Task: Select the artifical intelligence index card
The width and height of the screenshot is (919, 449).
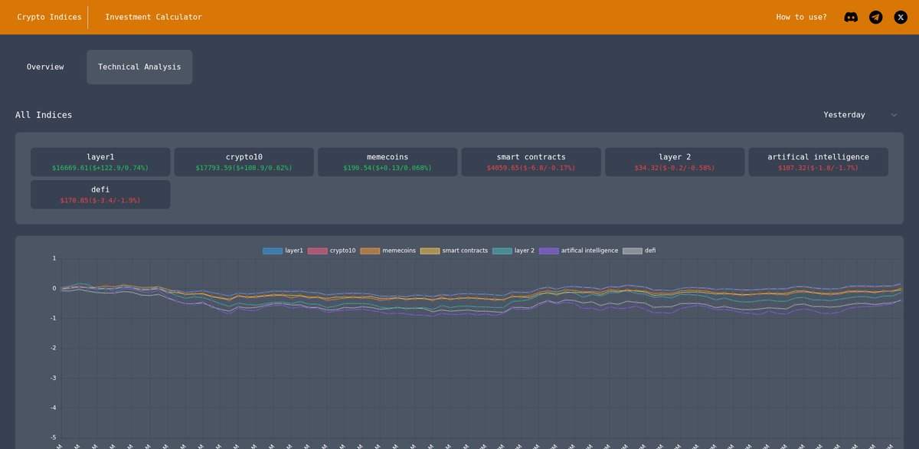Action: (x=818, y=162)
